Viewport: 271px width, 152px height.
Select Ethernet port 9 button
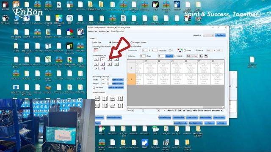point(96,68)
